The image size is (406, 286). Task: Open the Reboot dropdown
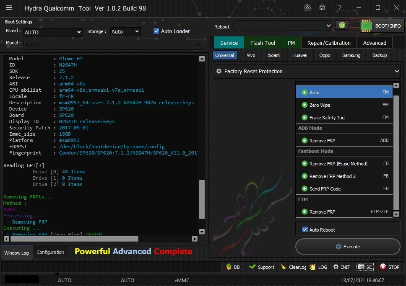tap(282, 26)
